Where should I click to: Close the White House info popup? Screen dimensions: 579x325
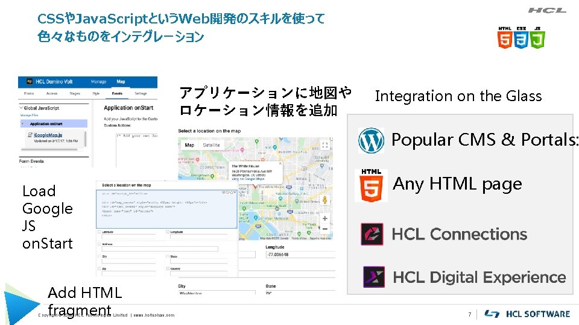pos(280,163)
